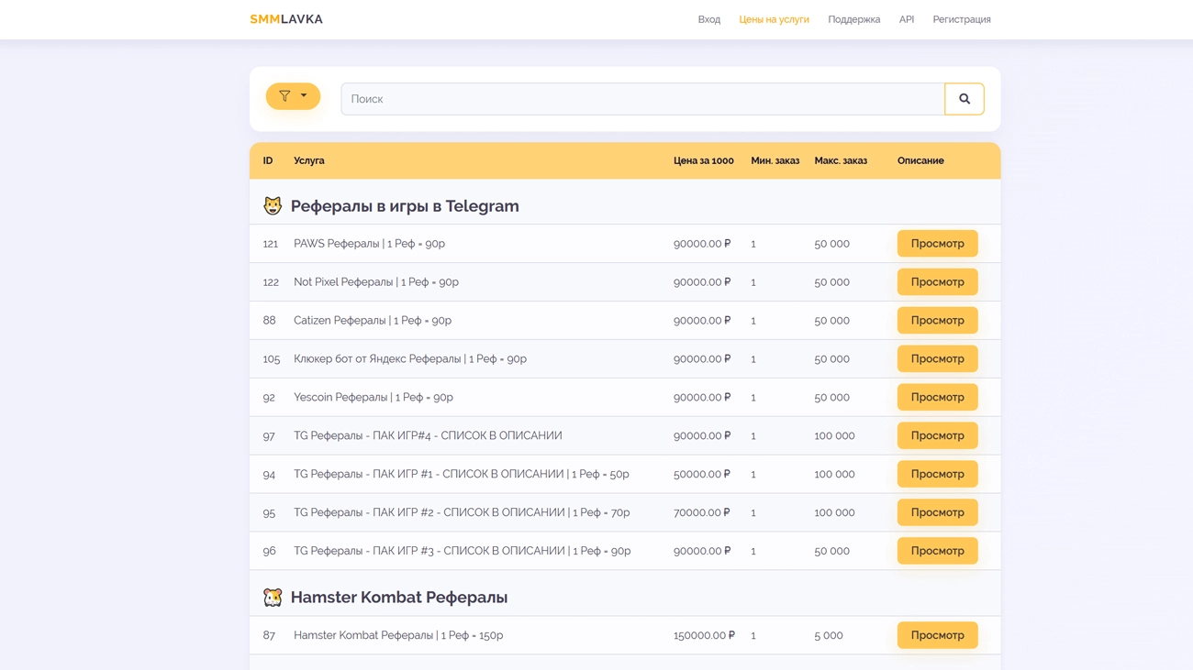Go to Цены на услуги menu item
This screenshot has height=670, width=1193.
(774, 19)
